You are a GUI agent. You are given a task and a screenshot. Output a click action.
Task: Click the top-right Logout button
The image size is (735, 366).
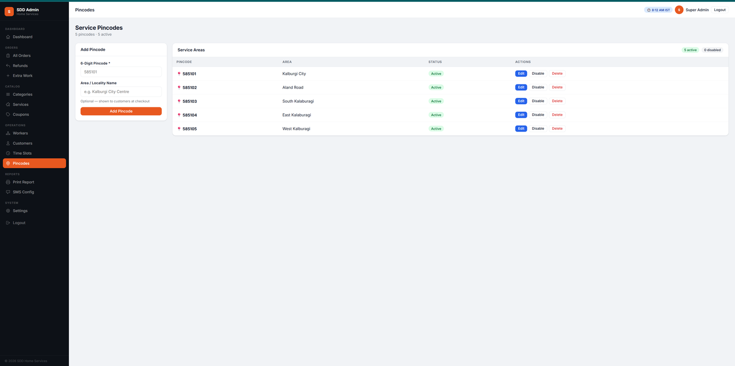tap(720, 10)
